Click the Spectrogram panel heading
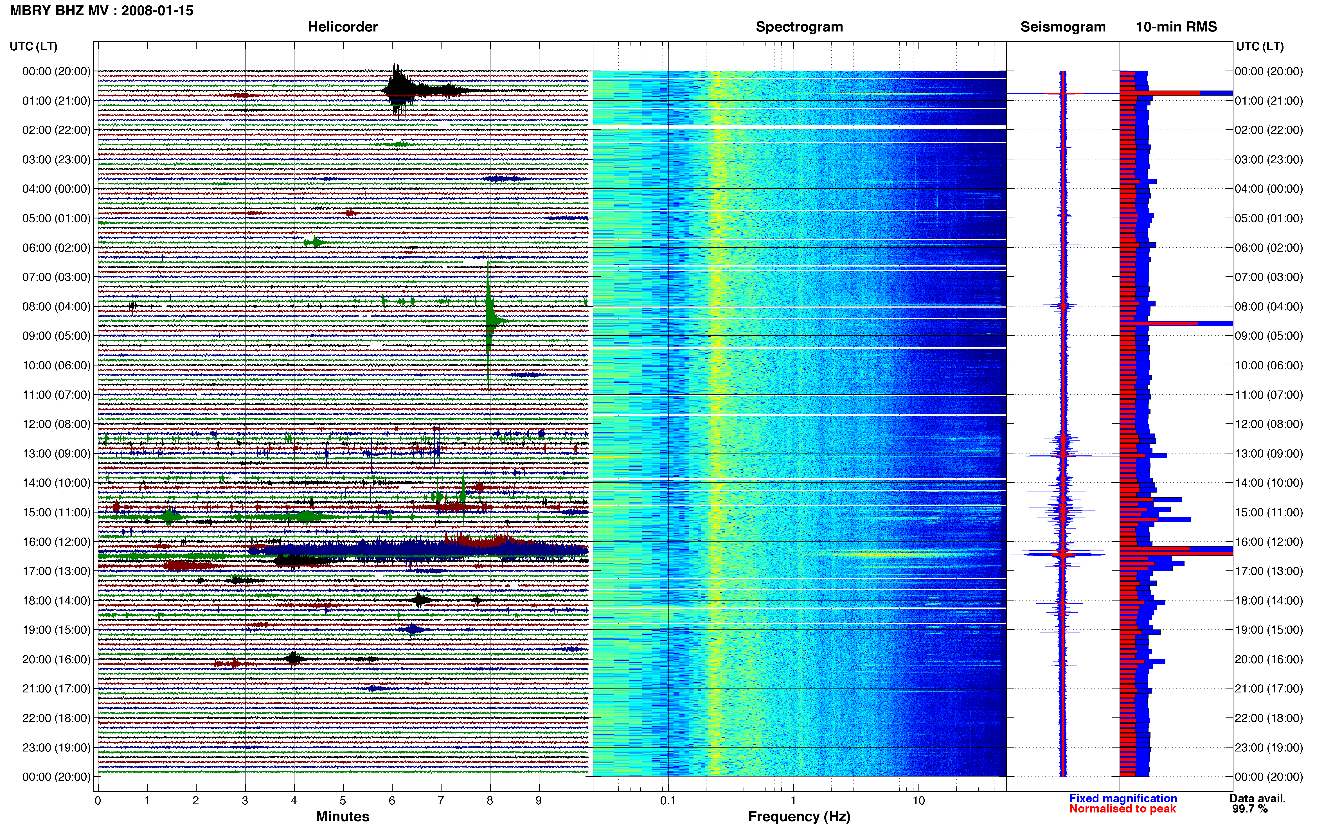 799,27
